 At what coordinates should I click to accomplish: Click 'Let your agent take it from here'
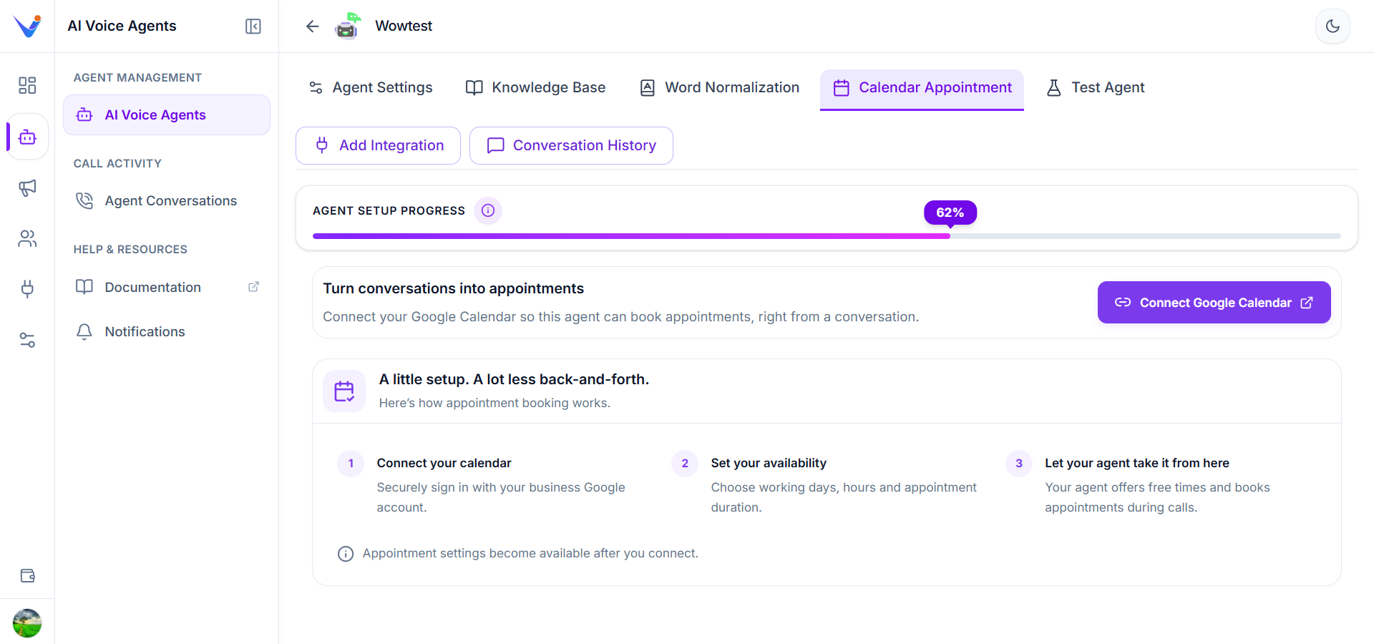coord(1137,463)
